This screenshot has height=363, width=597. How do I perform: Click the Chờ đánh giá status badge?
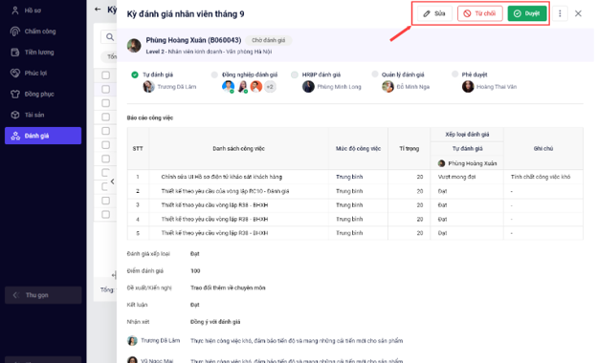point(269,40)
